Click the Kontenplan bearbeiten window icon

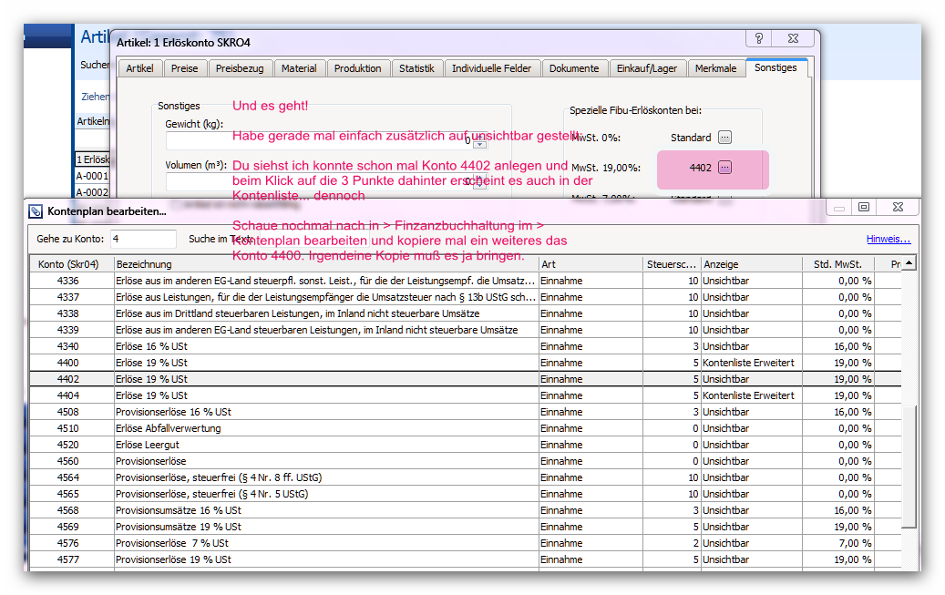click(x=36, y=211)
